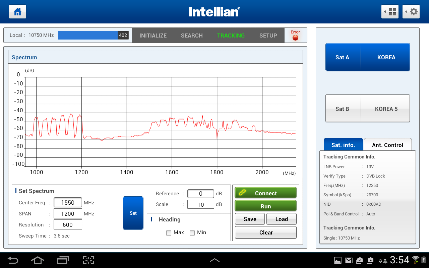Switch to the Ant. Control tab
Viewport: 429px width, 268px height.
click(387, 145)
